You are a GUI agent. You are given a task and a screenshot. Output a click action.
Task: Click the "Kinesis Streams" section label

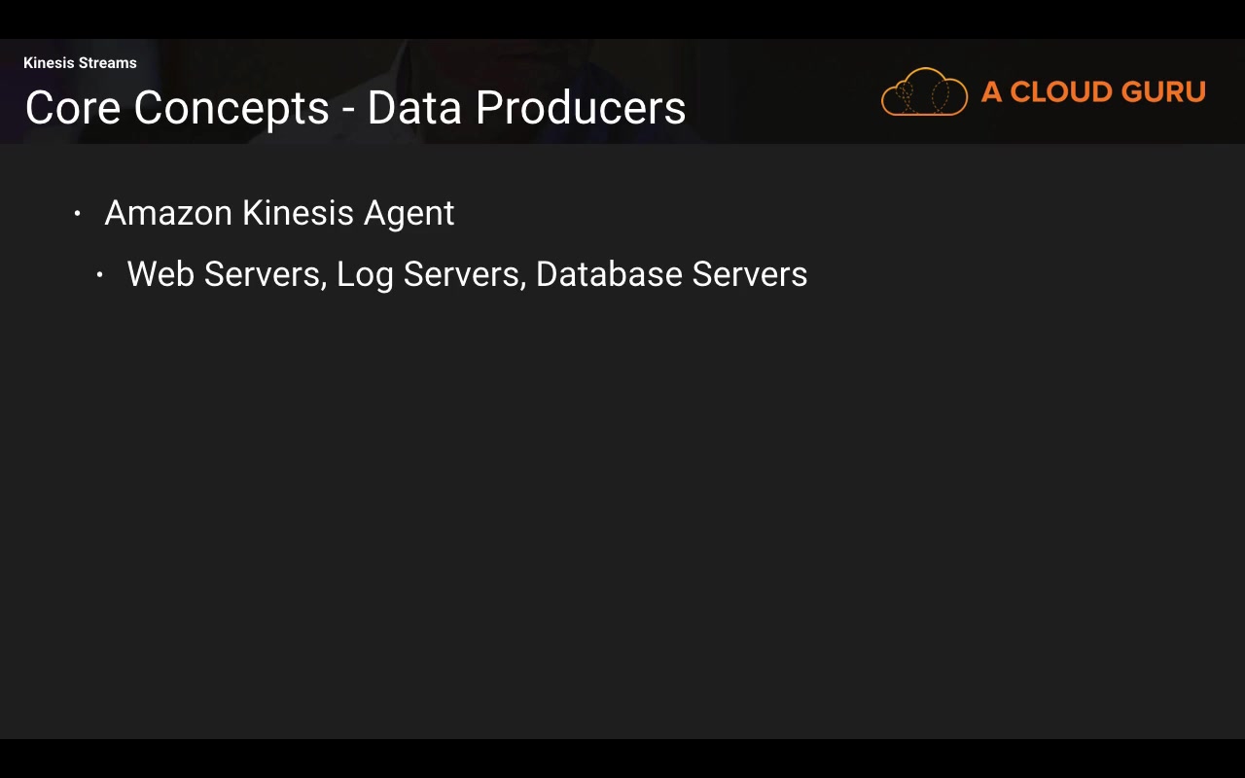(80, 63)
